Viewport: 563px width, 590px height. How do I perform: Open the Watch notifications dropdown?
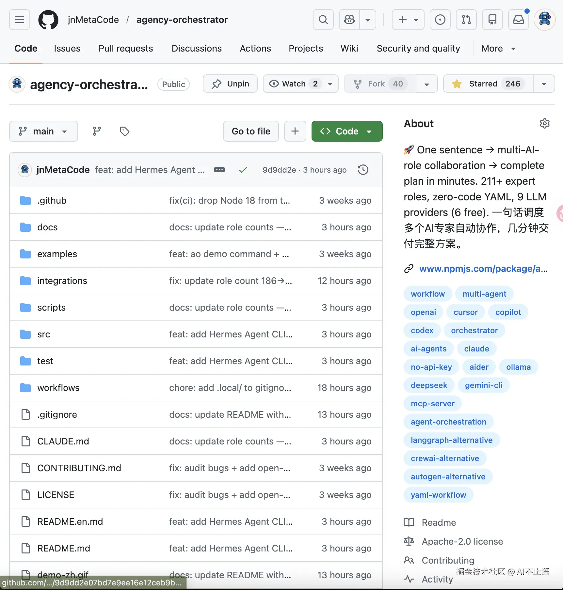(301, 84)
